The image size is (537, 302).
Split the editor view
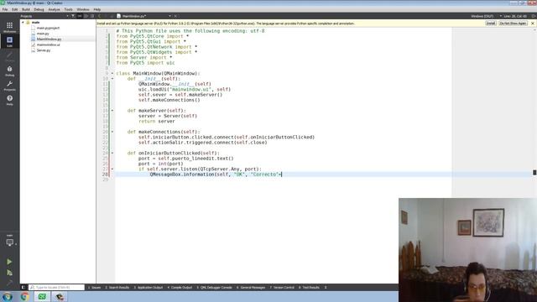click(534, 16)
